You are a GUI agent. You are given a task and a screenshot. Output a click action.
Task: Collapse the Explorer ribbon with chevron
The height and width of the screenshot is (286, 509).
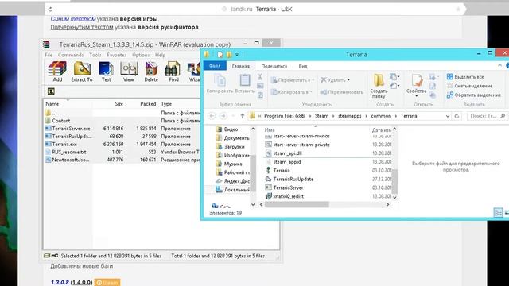coord(499,66)
